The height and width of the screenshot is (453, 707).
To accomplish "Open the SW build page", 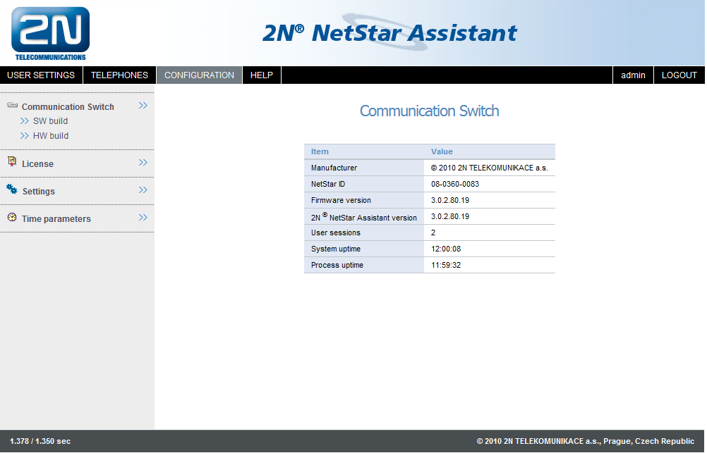I will pyautogui.click(x=51, y=121).
